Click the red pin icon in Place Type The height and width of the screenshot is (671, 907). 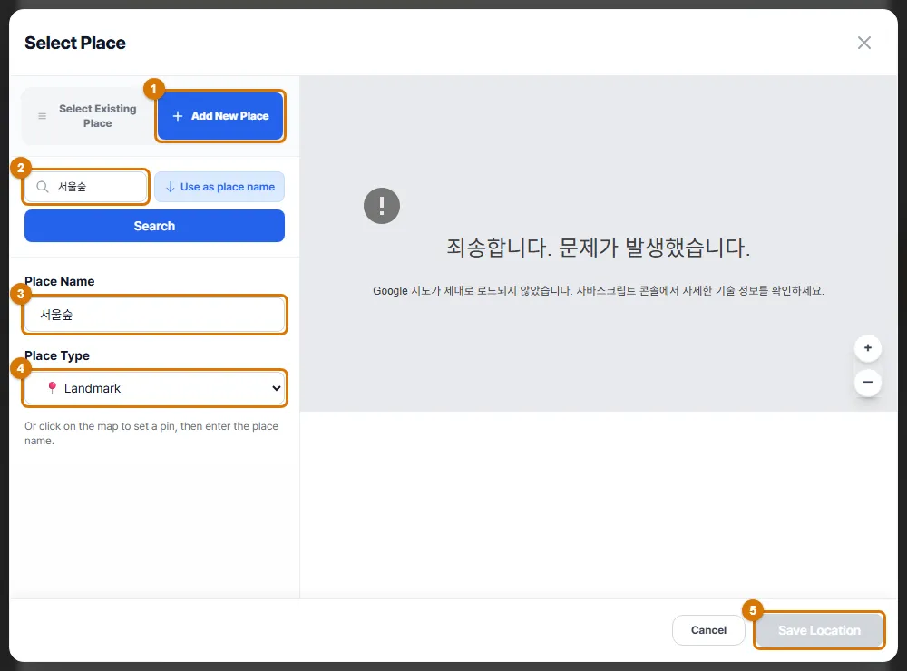[52, 387]
